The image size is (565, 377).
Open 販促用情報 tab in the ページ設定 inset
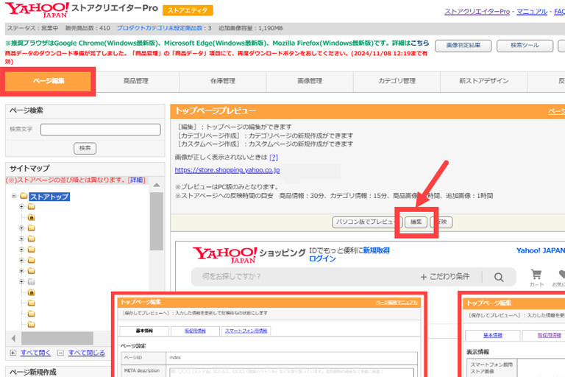[x=195, y=331]
